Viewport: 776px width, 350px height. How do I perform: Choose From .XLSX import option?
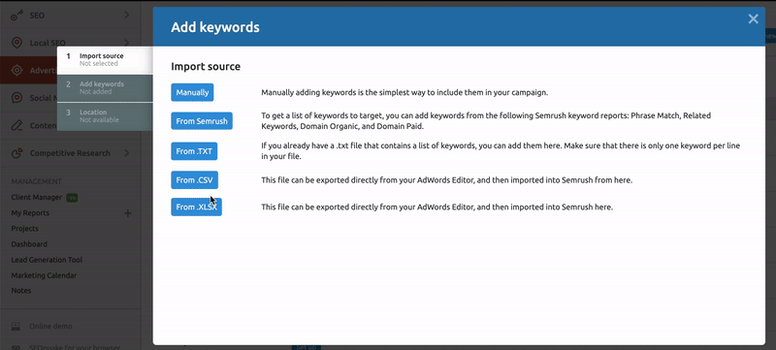(x=197, y=207)
